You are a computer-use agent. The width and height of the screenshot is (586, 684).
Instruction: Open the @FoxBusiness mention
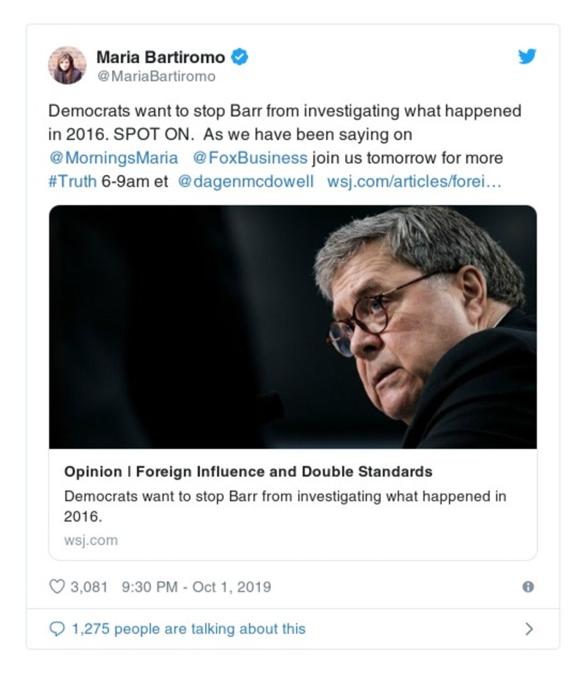[250, 158]
